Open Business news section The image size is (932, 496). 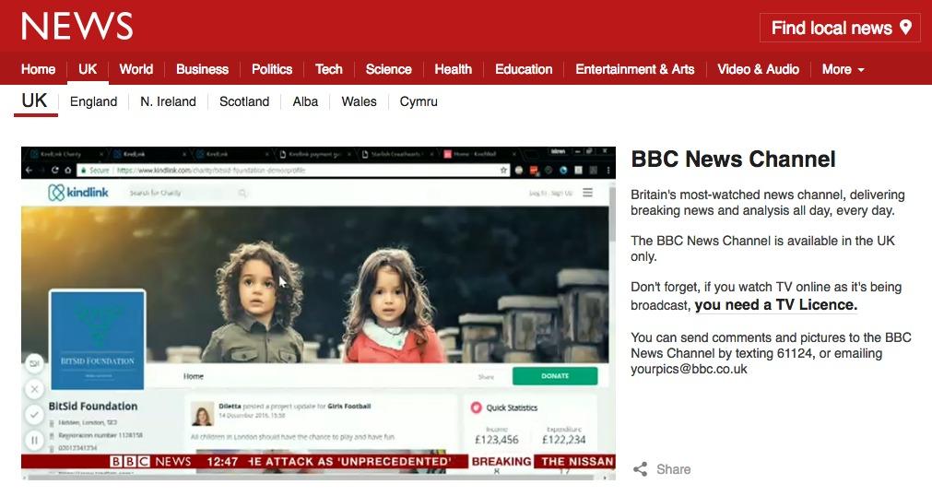pyautogui.click(x=202, y=69)
